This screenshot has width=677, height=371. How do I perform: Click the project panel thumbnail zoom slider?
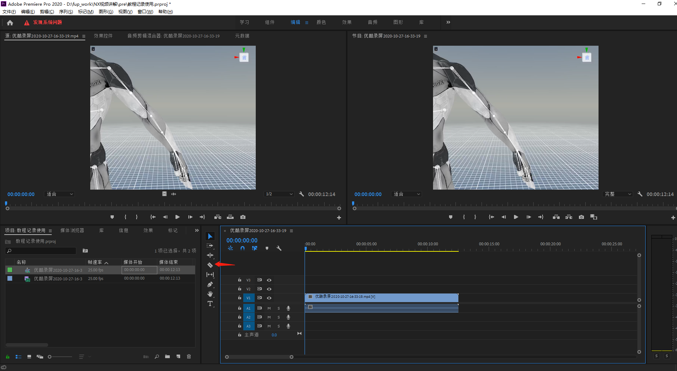[60, 357]
